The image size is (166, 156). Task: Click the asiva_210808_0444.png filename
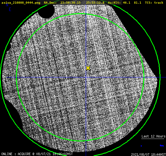coord(21,3)
